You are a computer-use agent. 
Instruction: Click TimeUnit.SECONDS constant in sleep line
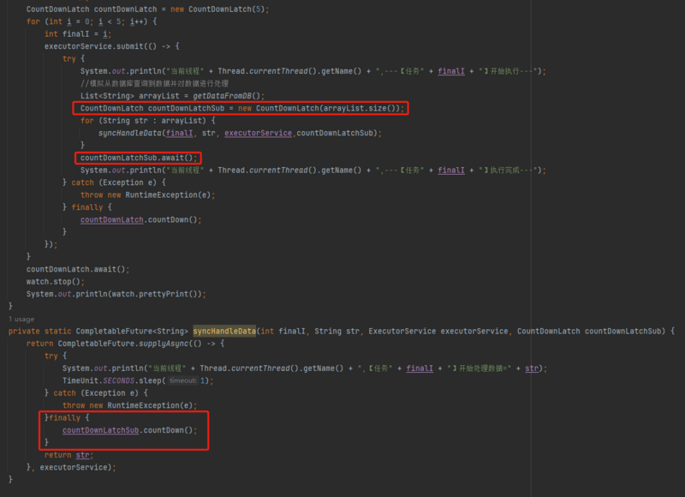(x=98, y=380)
